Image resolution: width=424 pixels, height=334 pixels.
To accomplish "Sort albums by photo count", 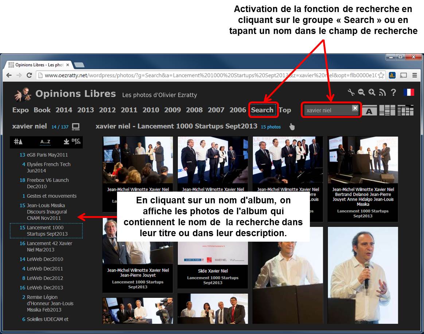I will pyautogui.click(x=18, y=142).
